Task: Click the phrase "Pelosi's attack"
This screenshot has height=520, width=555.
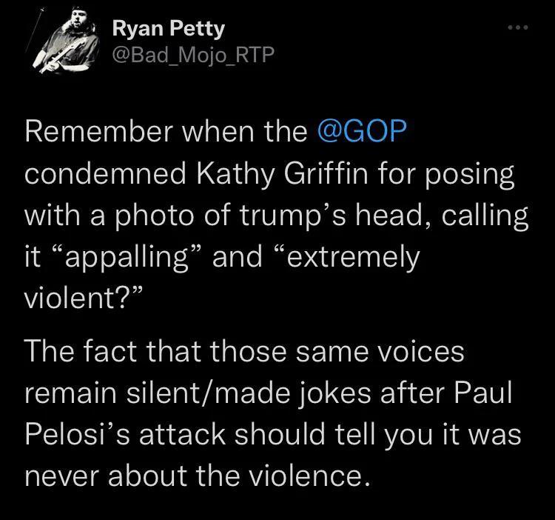Action: tap(126, 434)
